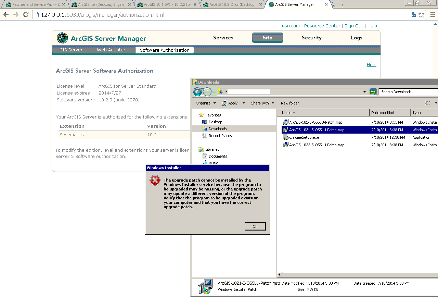Click the top Help link
This screenshot has width=438, height=298.
tap(372, 26)
